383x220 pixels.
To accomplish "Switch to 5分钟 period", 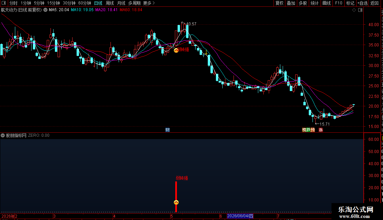I will 39,3.
